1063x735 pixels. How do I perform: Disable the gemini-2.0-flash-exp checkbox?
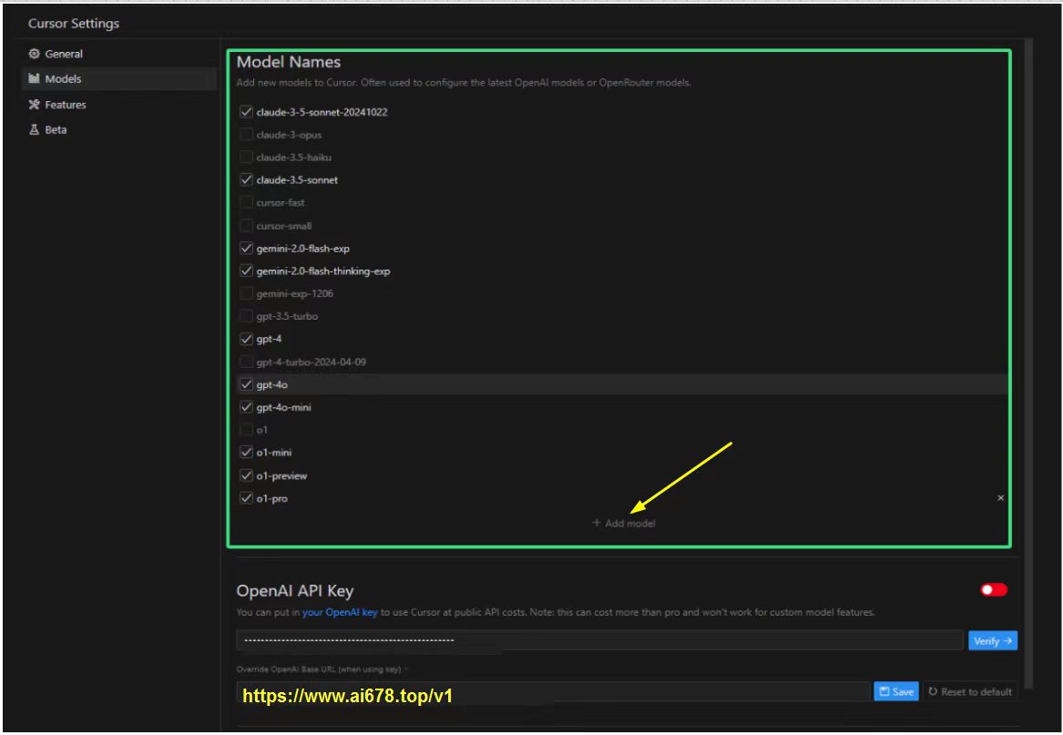coord(246,249)
